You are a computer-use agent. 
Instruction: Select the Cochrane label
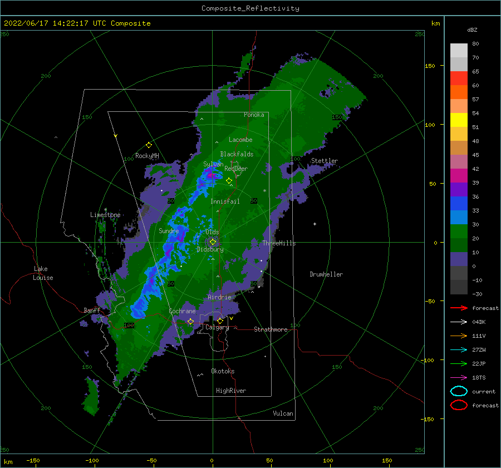click(182, 311)
